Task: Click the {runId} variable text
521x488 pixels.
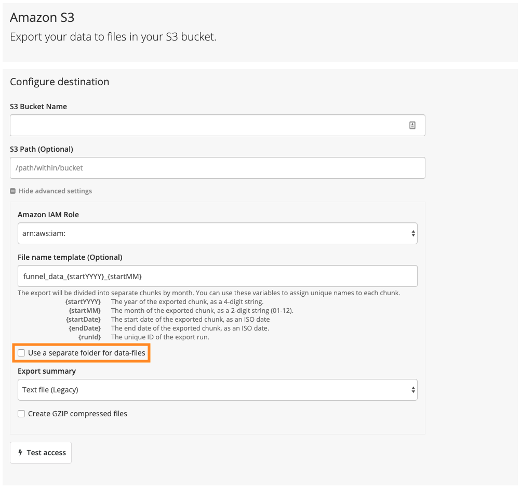Action: click(x=90, y=337)
